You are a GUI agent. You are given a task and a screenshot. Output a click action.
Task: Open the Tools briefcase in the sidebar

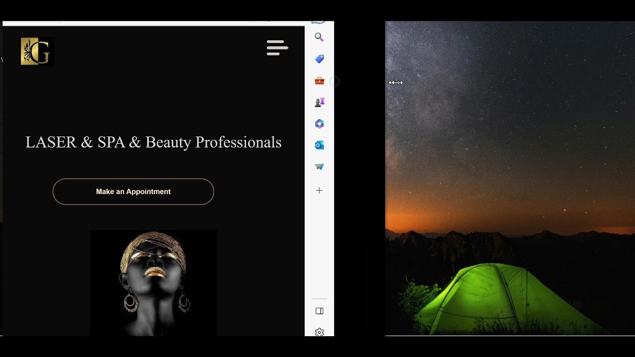pyautogui.click(x=319, y=80)
